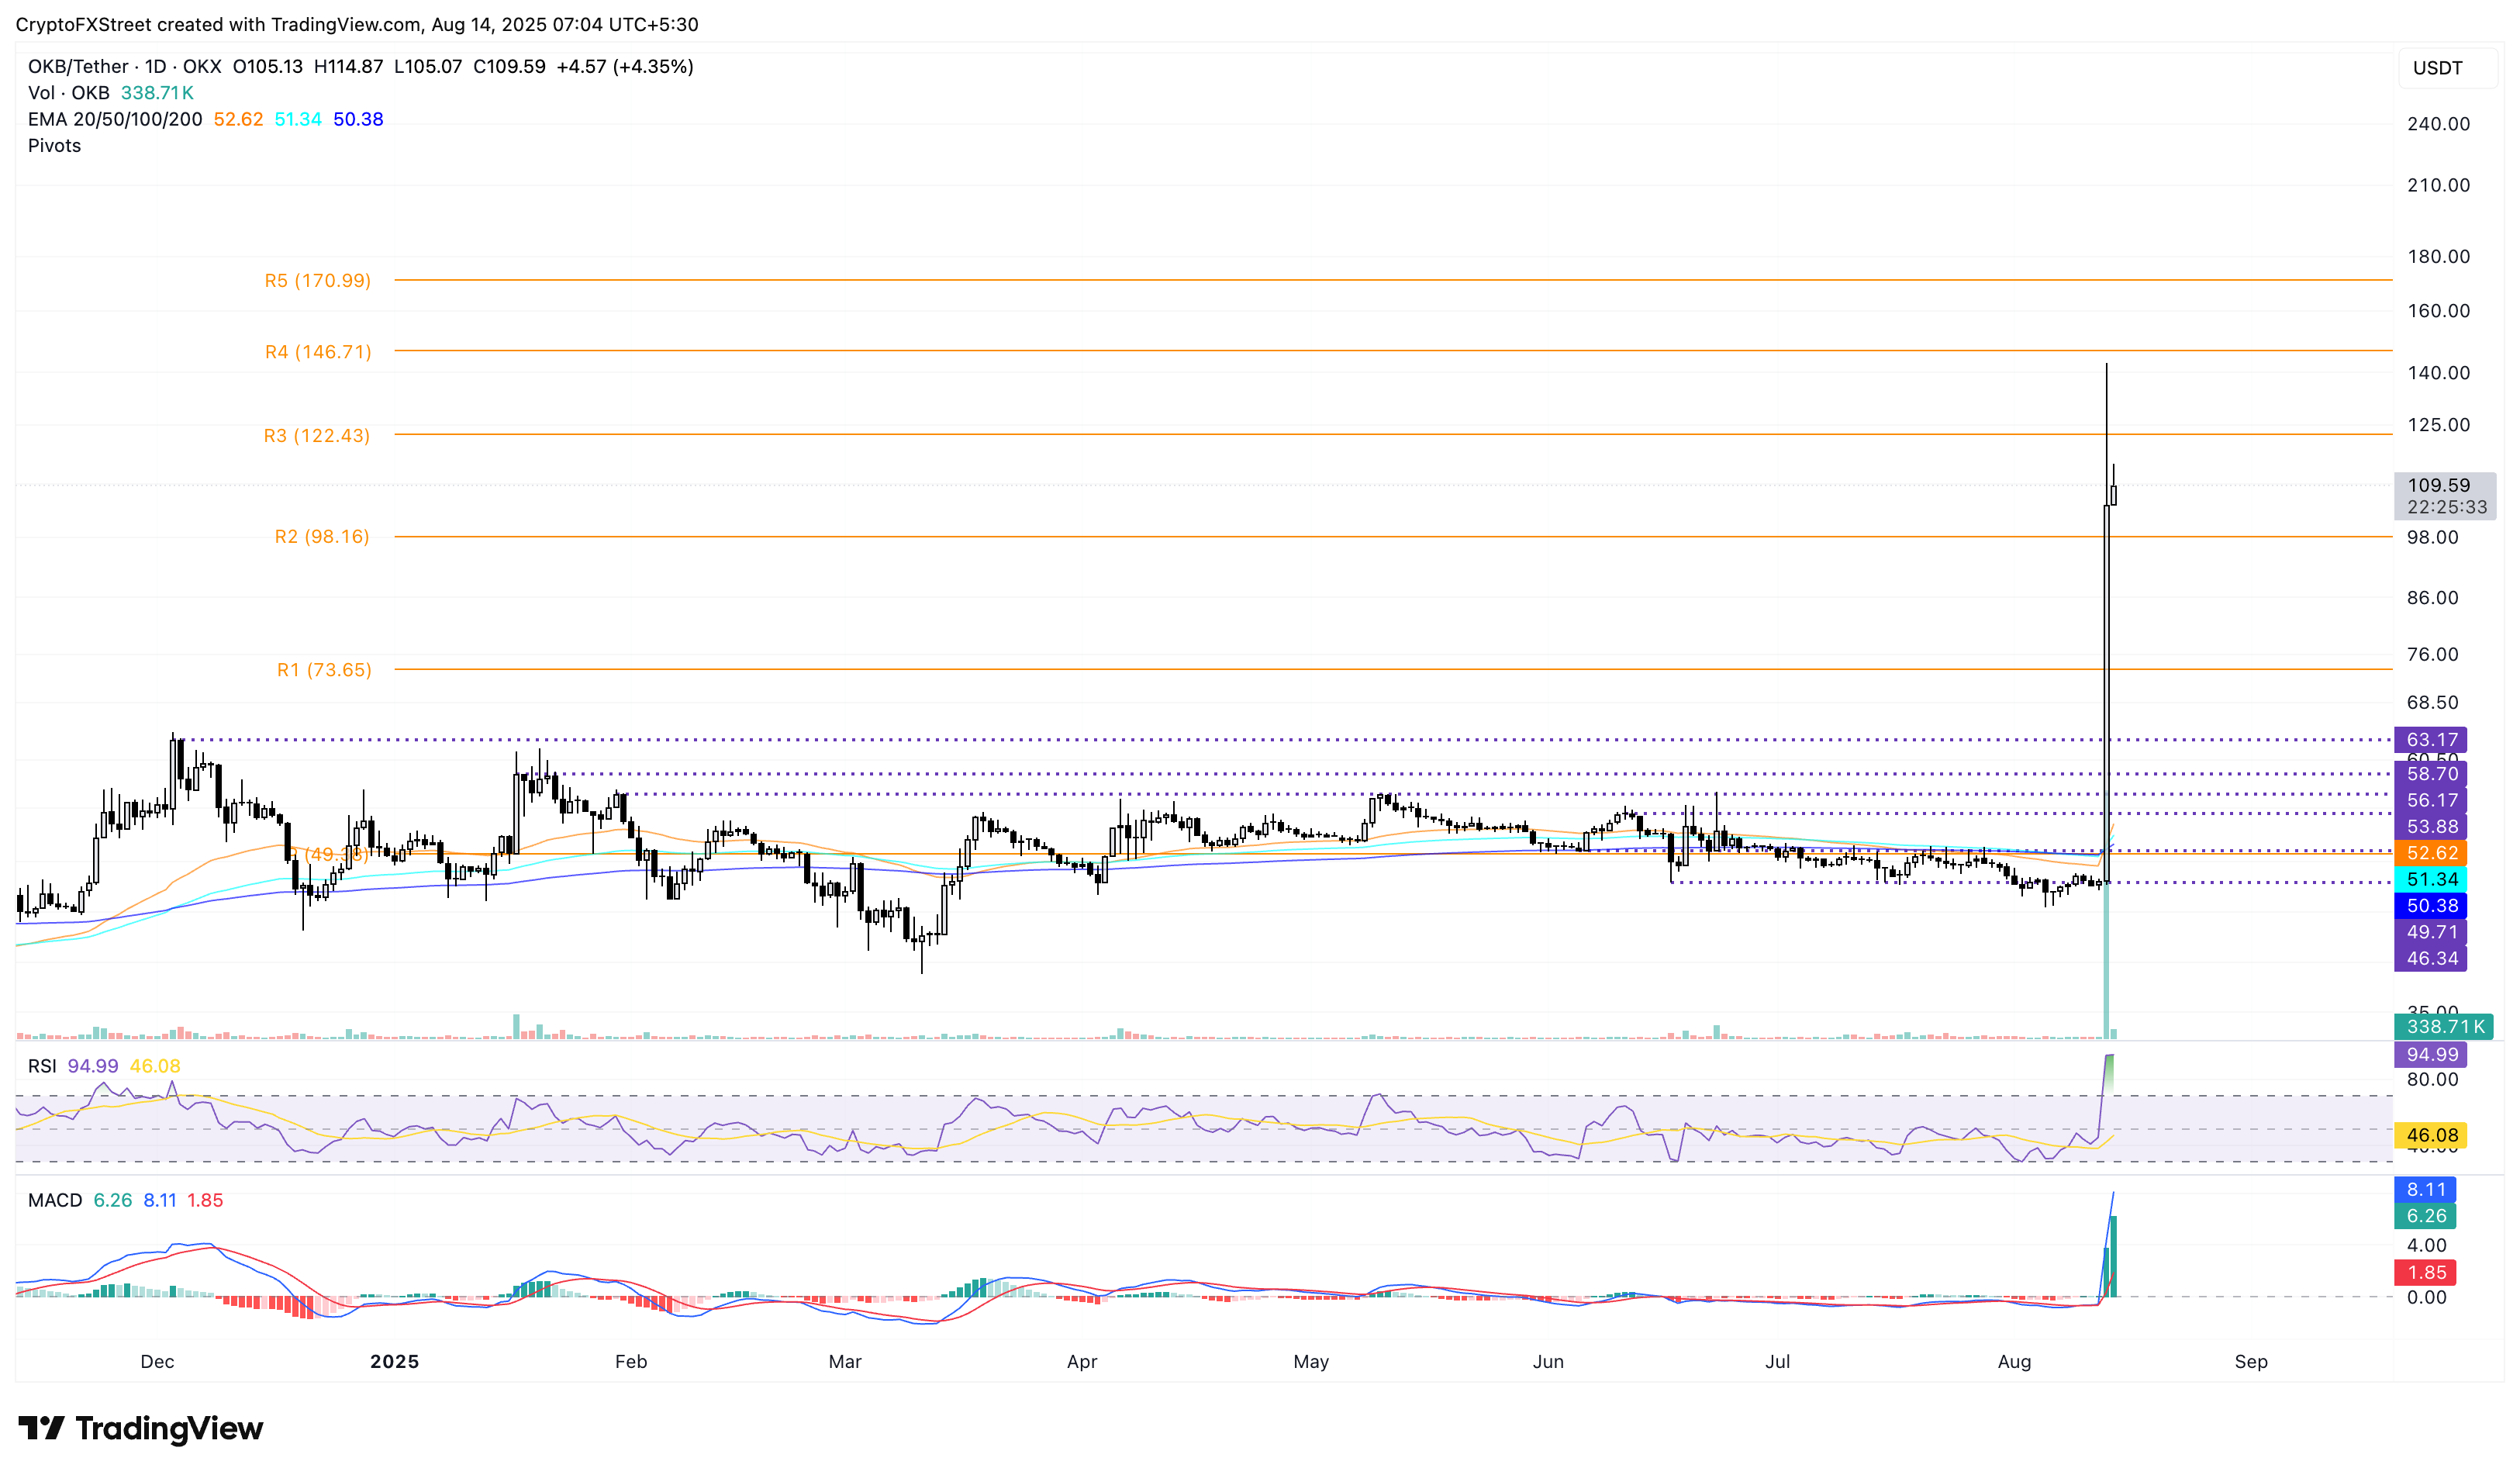The height and width of the screenshot is (1475, 2520).
Task: Click the blue 50.38 EMA price tag
Action: click(2431, 906)
